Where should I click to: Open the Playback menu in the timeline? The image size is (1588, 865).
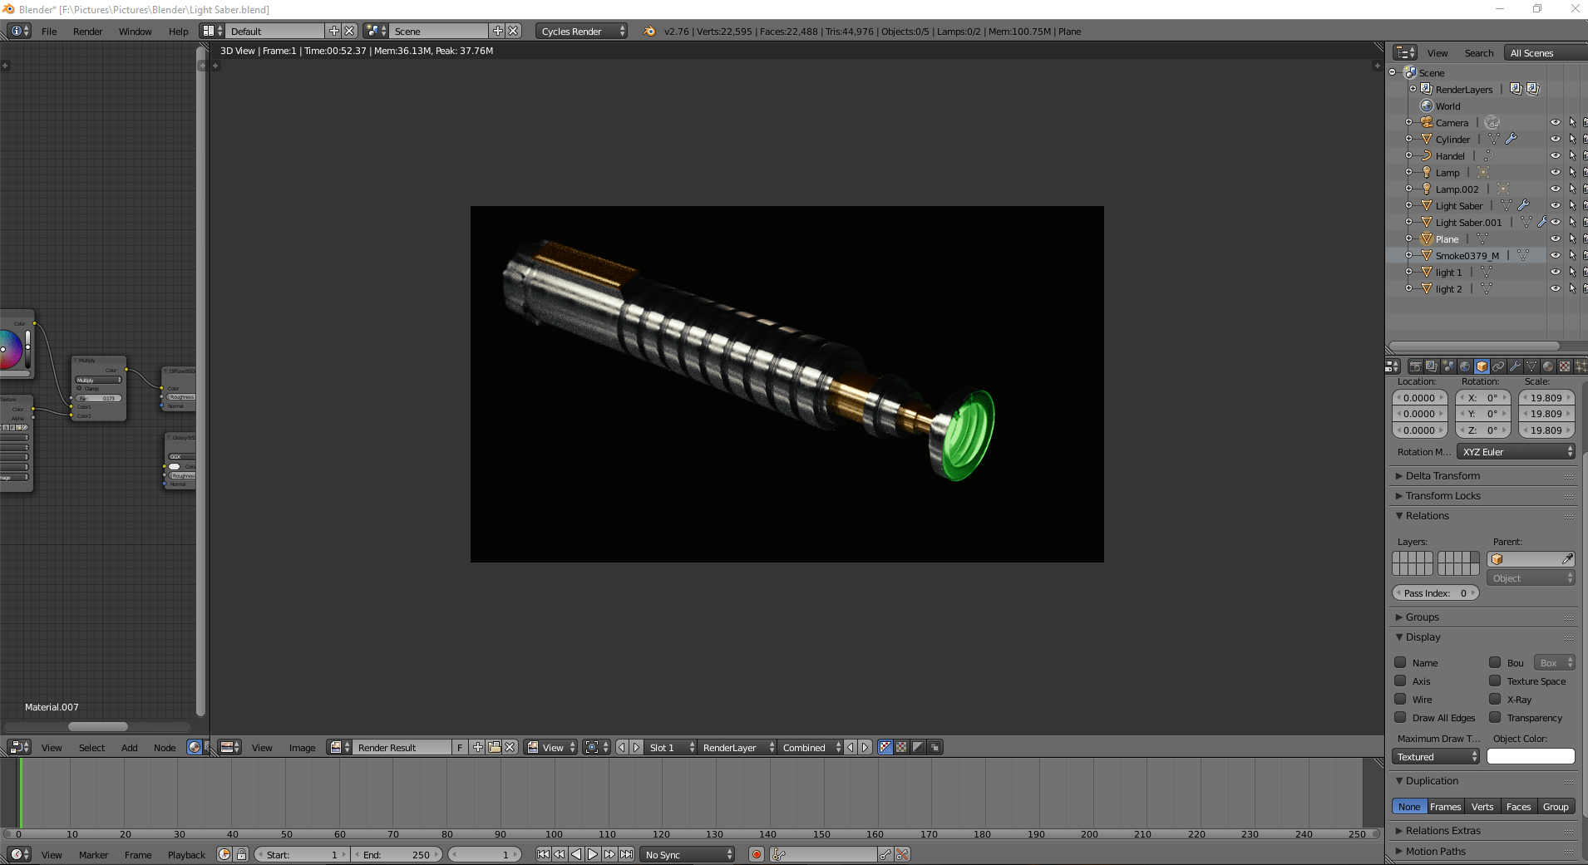186,854
